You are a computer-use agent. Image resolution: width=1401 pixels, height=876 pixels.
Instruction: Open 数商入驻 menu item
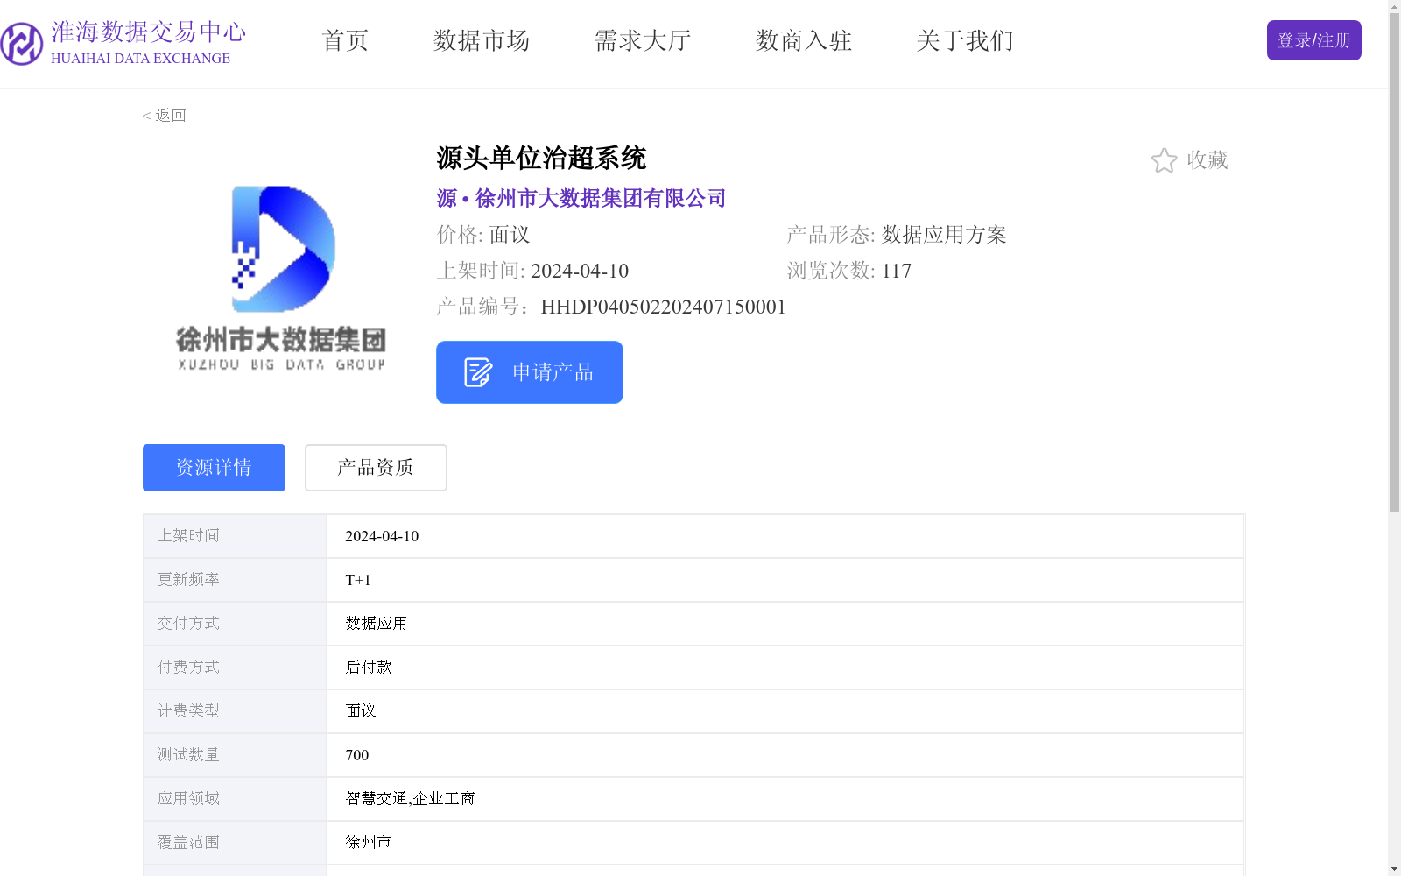tap(804, 40)
